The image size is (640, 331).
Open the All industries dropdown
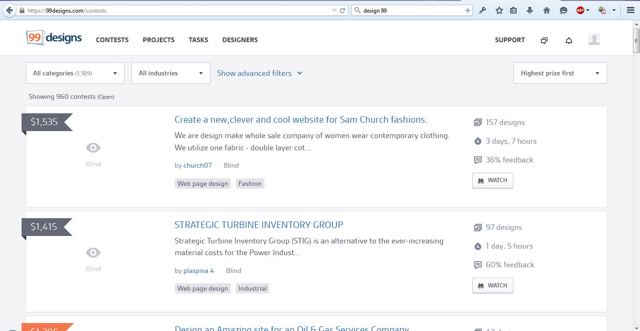171,73
